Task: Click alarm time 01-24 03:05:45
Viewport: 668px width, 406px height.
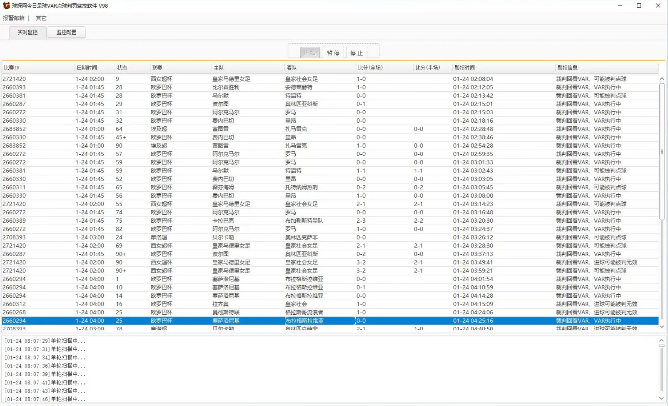Action: (x=473, y=187)
